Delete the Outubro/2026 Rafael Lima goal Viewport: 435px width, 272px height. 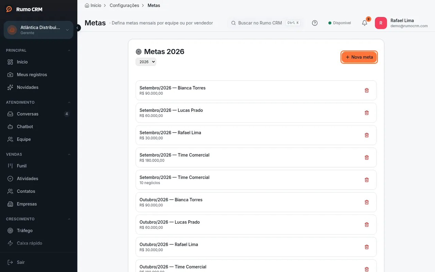pyautogui.click(x=367, y=247)
